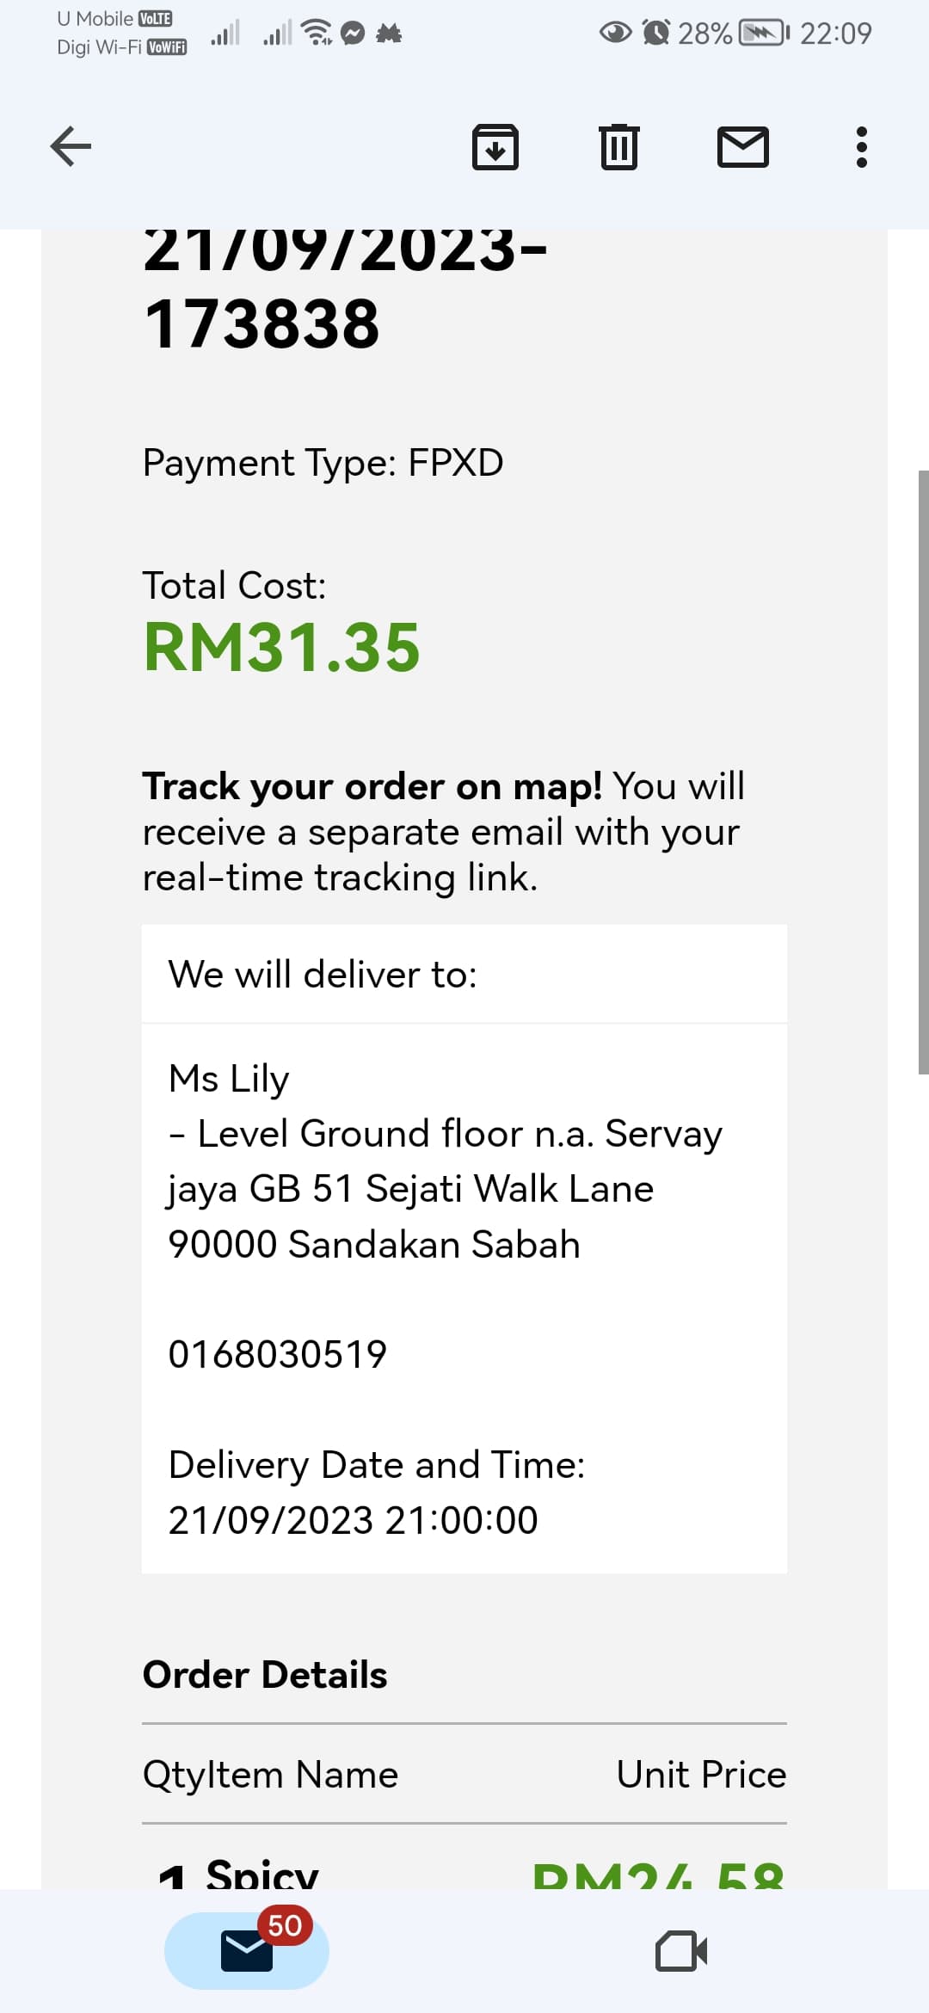The height and width of the screenshot is (2013, 929).
Task: Tap the alarm clock status icon
Action: pos(656,33)
